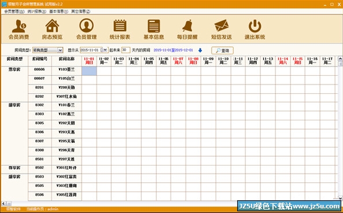Click the horizontal scrollbar left arrow
343x213 pixels.
pyautogui.click(x=3, y=204)
